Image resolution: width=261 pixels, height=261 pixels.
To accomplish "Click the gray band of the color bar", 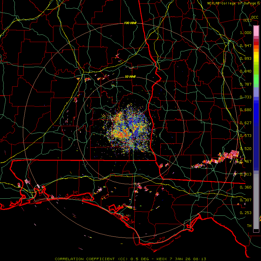I will pos(256,202).
